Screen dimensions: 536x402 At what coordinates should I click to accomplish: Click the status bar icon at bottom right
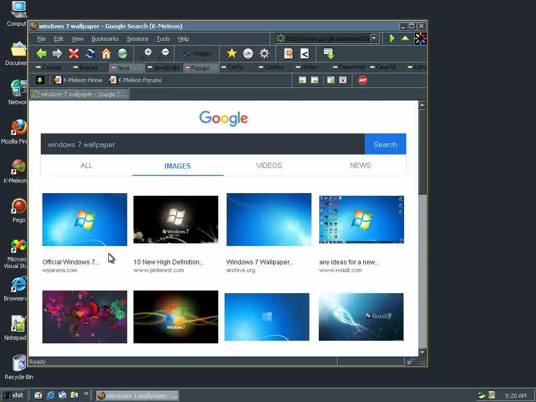click(410, 362)
